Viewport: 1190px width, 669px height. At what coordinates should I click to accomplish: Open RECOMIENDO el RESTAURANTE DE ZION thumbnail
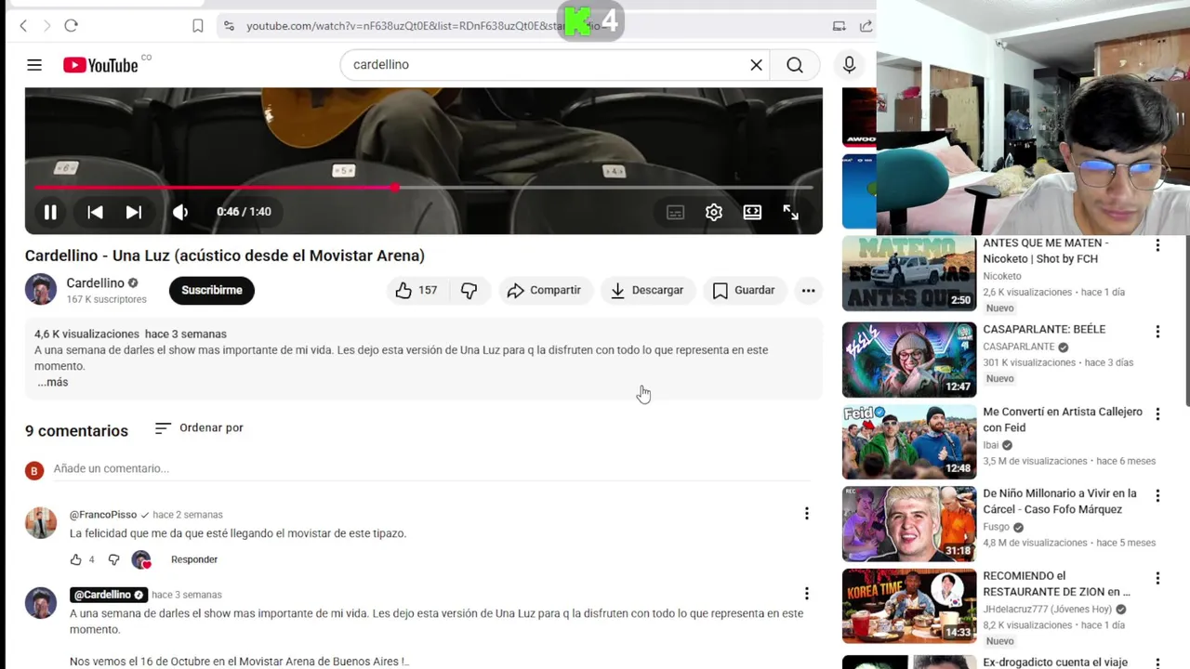(x=909, y=606)
